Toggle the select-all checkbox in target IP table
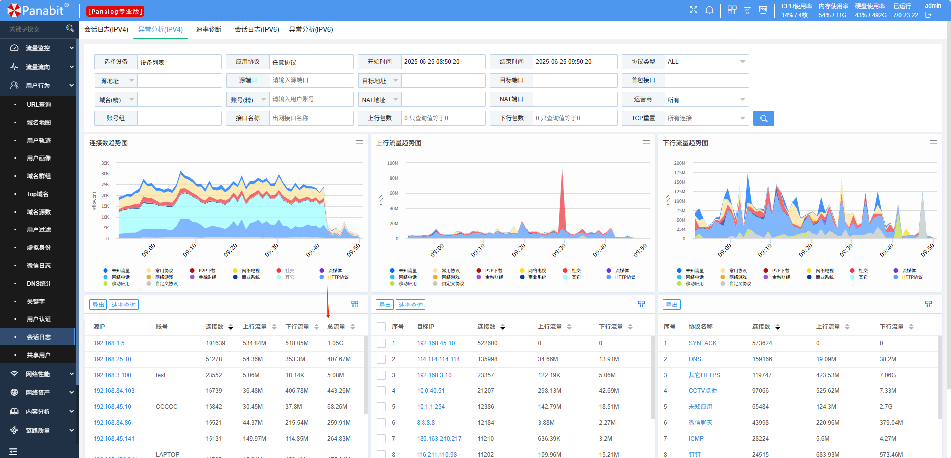The width and height of the screenshot is (951, 458). (381, 327)
